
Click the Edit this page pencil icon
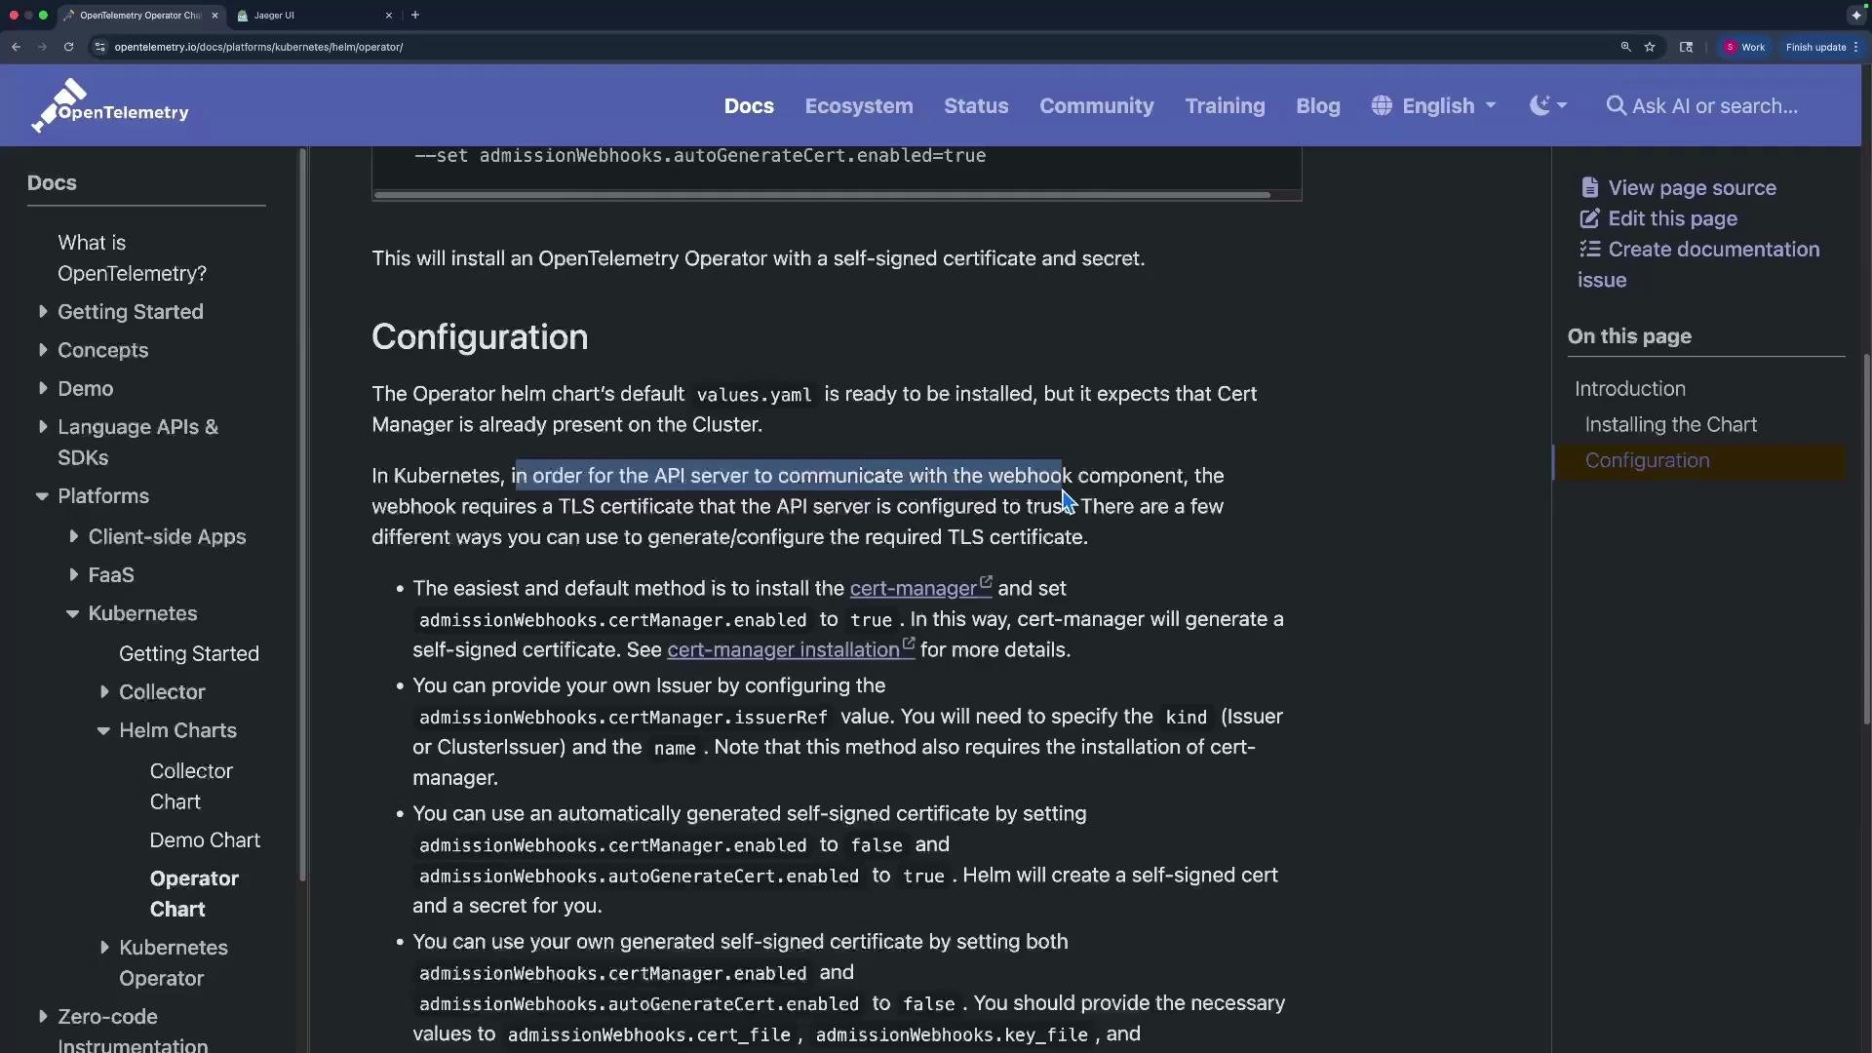tap(1589, 218)
